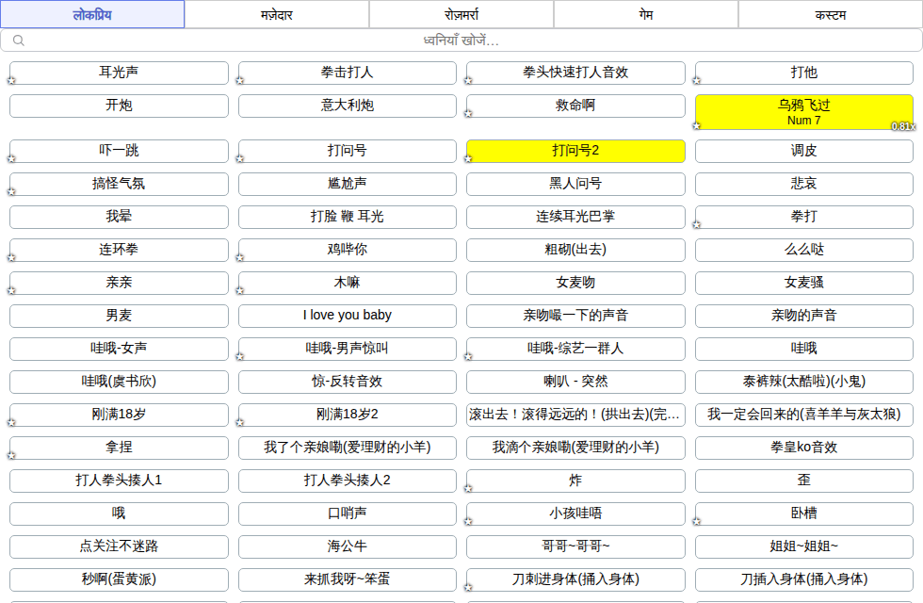Viewport: 923px width, 603px height.
Task: Click the star icon on 鸡哔你
Action: tap(239, 258)
